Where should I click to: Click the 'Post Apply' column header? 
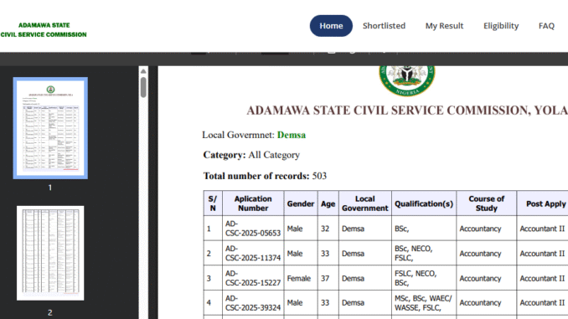pyautogui.click(x=543, y=203)
